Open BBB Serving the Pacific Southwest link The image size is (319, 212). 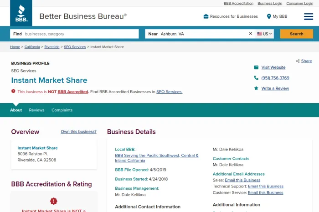(x=157, y=158)
